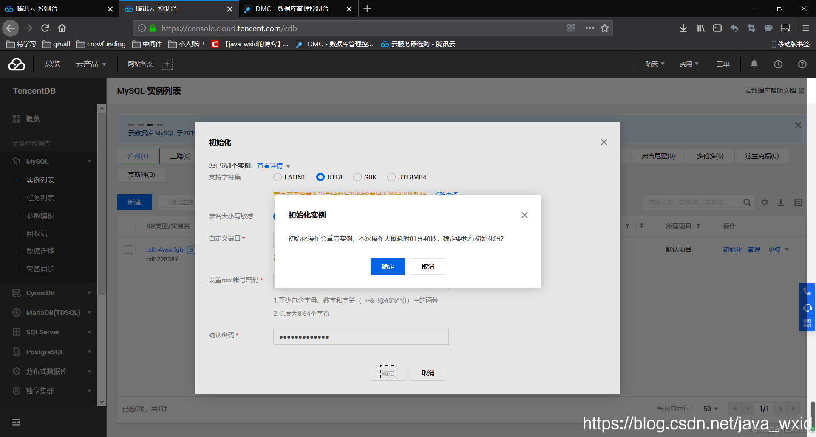Select the UTF8MB4 charset radio button

(x=391, y=177)
